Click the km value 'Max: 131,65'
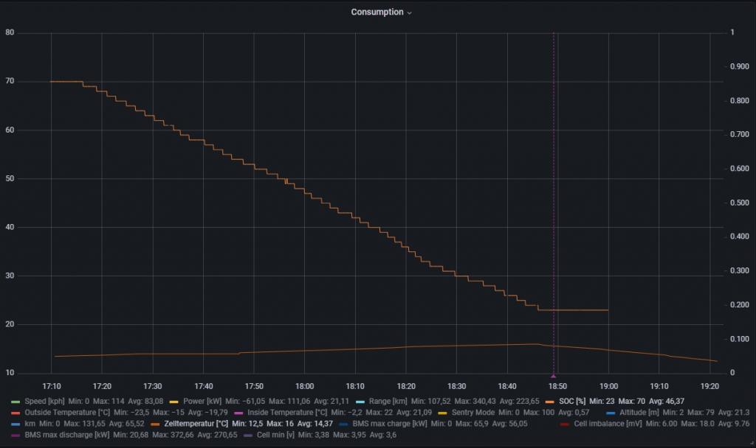 [x=84, y=424]
